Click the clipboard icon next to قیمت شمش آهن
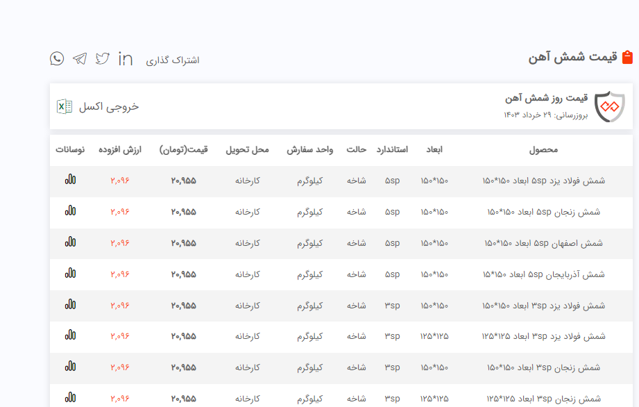 (x=627, y=57)
